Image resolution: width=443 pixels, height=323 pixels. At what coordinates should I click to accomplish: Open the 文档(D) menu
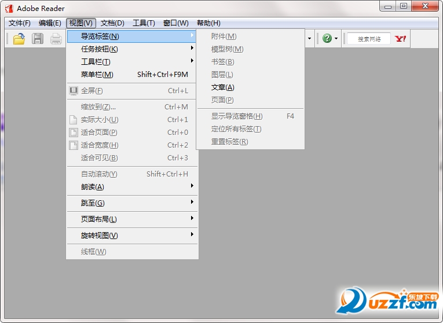[112, 23]
